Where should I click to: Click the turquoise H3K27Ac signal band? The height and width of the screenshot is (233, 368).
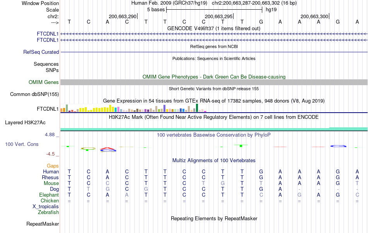pos(214,129)
